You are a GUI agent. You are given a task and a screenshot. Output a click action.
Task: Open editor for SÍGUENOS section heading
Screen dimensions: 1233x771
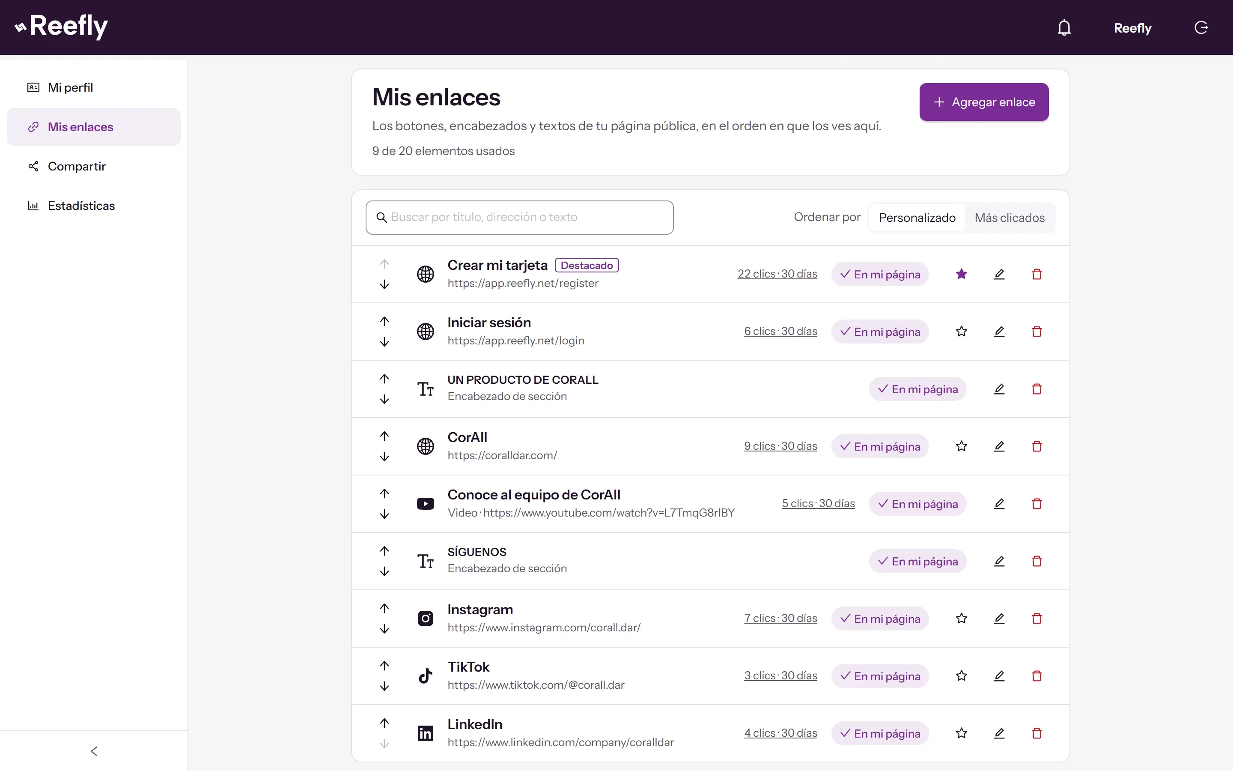pyautogui.click(x=999, y=561)
